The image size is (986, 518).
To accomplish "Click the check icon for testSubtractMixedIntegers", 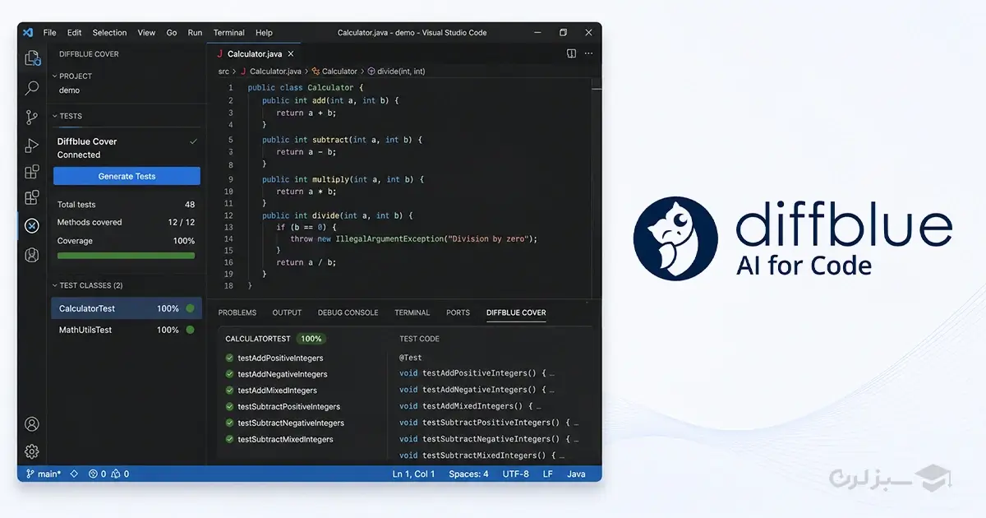I will point(230,439).
